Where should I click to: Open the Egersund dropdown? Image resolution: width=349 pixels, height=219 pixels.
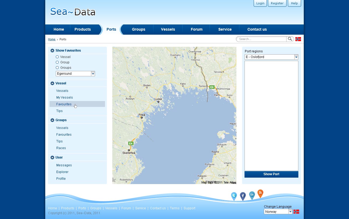tap(93, 74)
